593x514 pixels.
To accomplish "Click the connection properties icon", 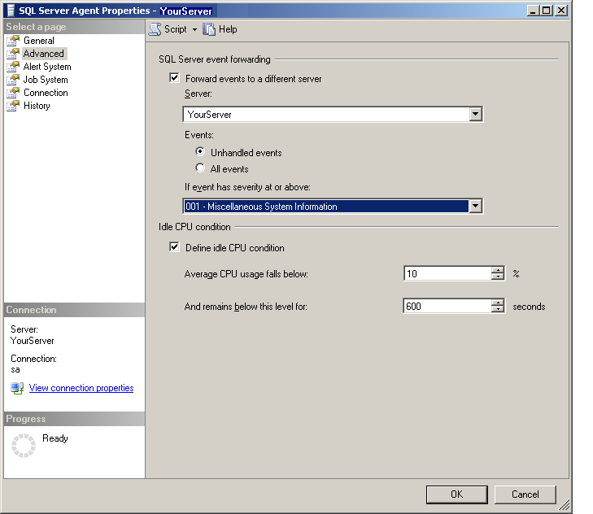I will pos(17,388).
